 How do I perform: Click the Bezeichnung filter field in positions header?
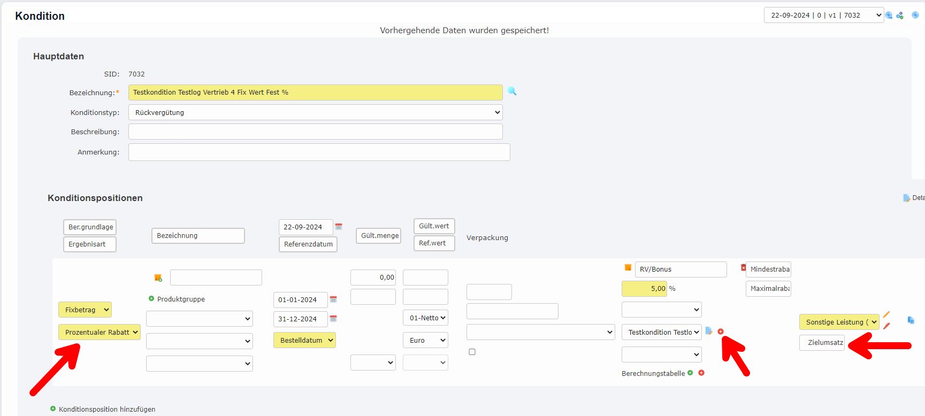(x=198, y=236)
